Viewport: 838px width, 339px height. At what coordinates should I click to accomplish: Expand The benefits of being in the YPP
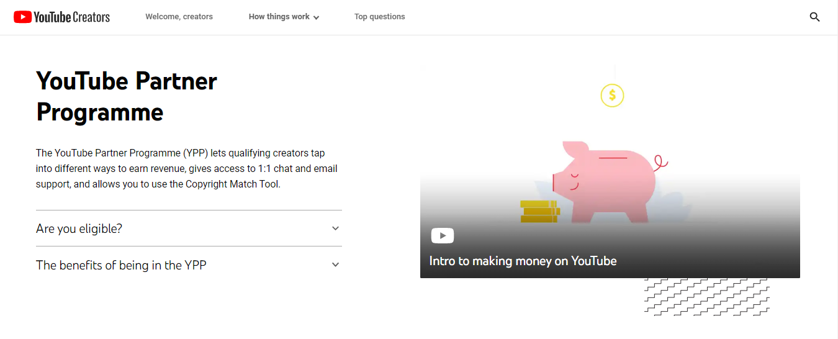click(x=189, y=265)
